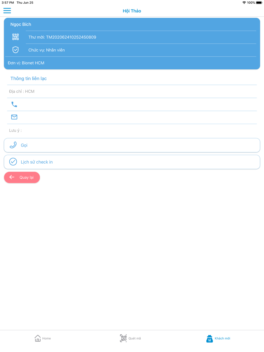The width and height of the screenshot is (264, 352).
Task: Switch to the Quét mã tab
Action: click(x=130, y=338)
